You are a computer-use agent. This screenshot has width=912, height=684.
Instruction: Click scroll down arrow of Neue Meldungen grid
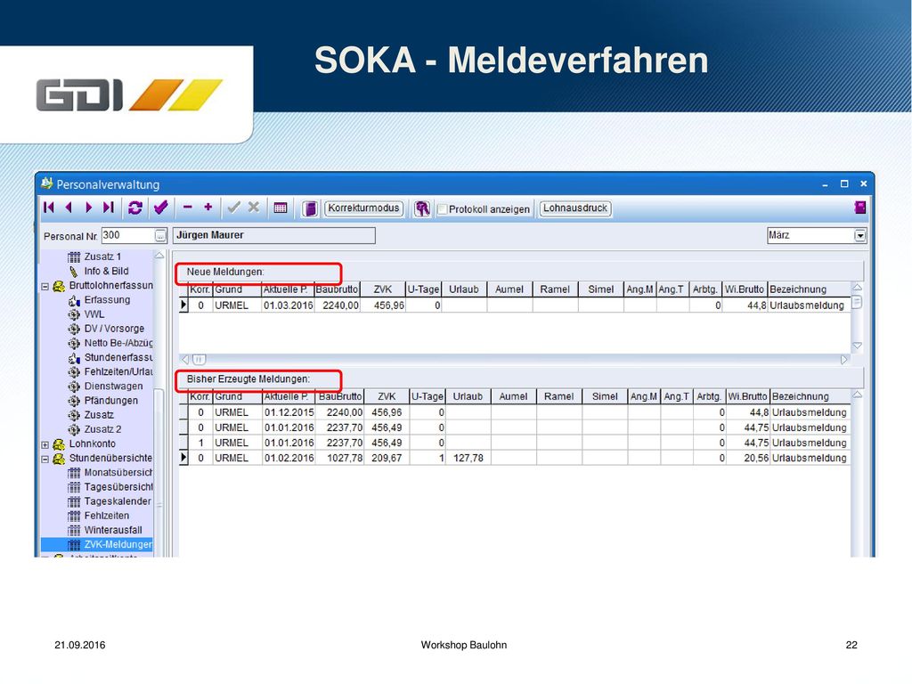(x=858, y=346)
